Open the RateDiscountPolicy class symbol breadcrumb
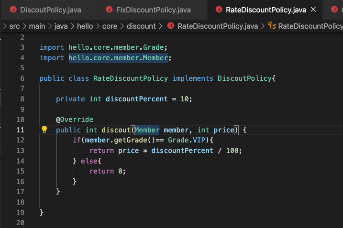 click(310, 26)
